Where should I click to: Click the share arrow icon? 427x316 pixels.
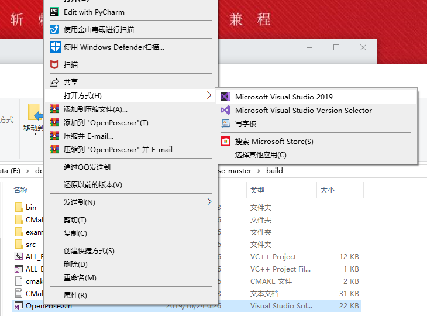pyautogui.click(x=54, y=82)
